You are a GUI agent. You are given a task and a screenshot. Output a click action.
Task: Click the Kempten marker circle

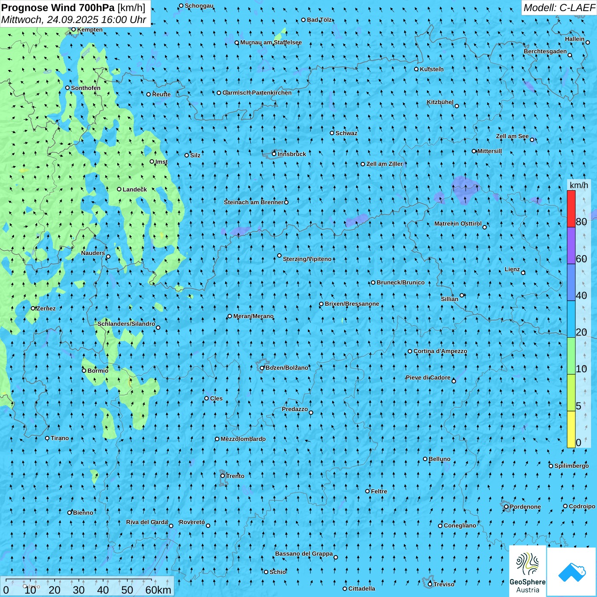[x=73, y=29]
